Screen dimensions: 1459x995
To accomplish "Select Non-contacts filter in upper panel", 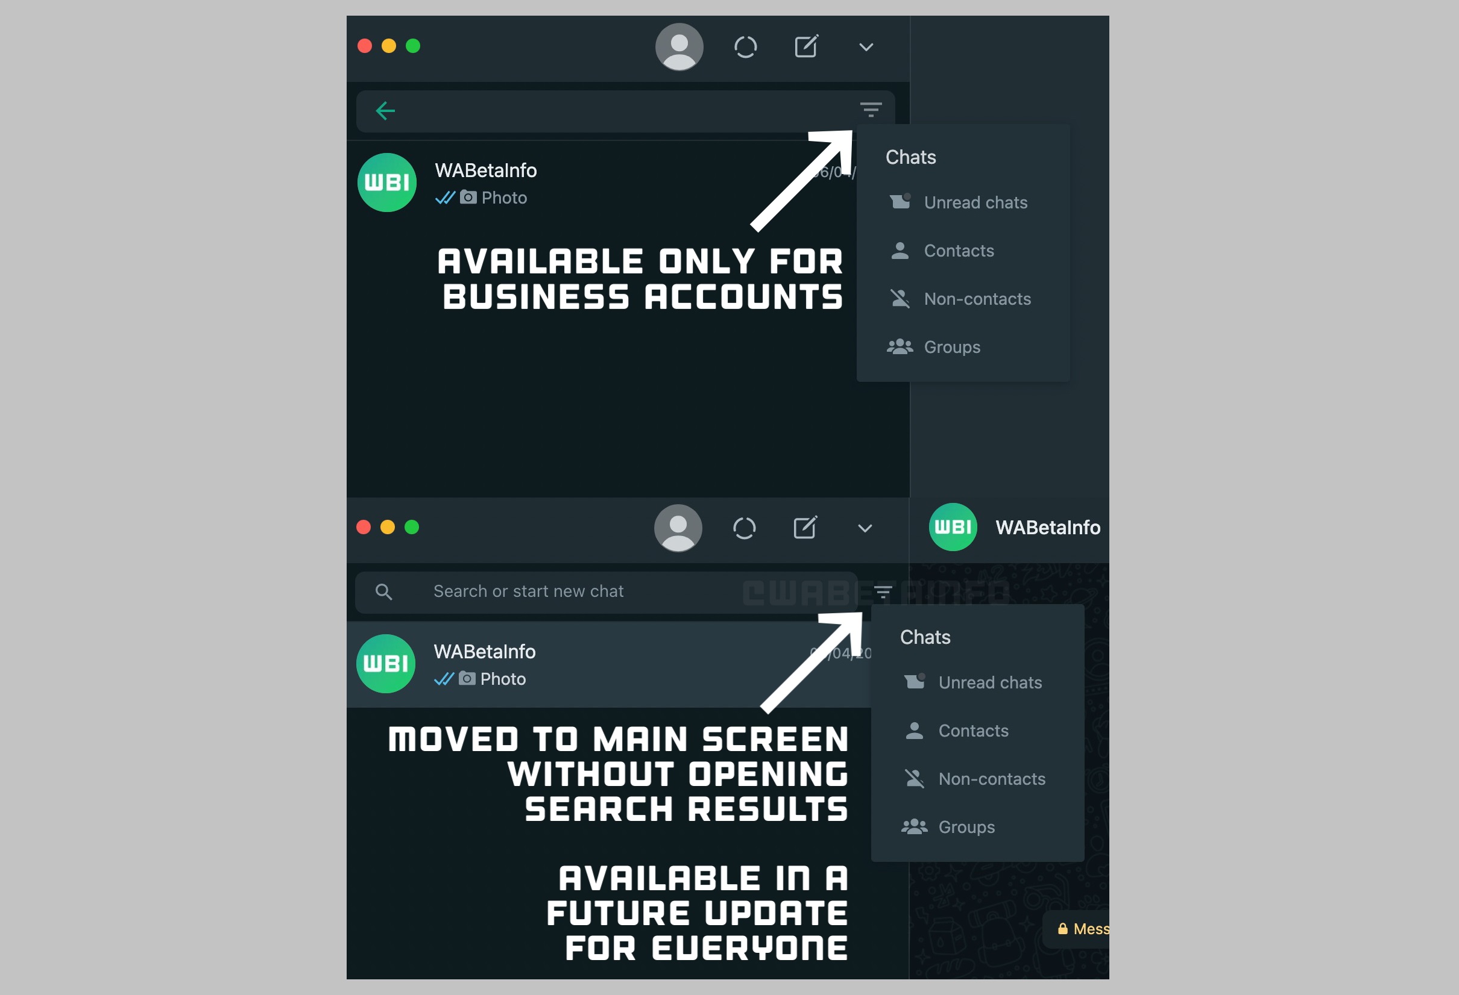I will pos(978,299).
